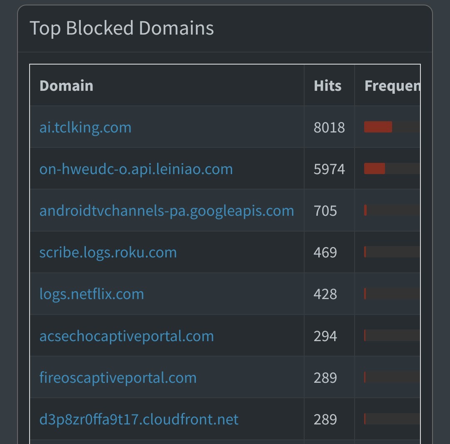Select the scribe.logs.roku.com link
The width and height of the screenshot is (450, 444).
tap(108, 252)
